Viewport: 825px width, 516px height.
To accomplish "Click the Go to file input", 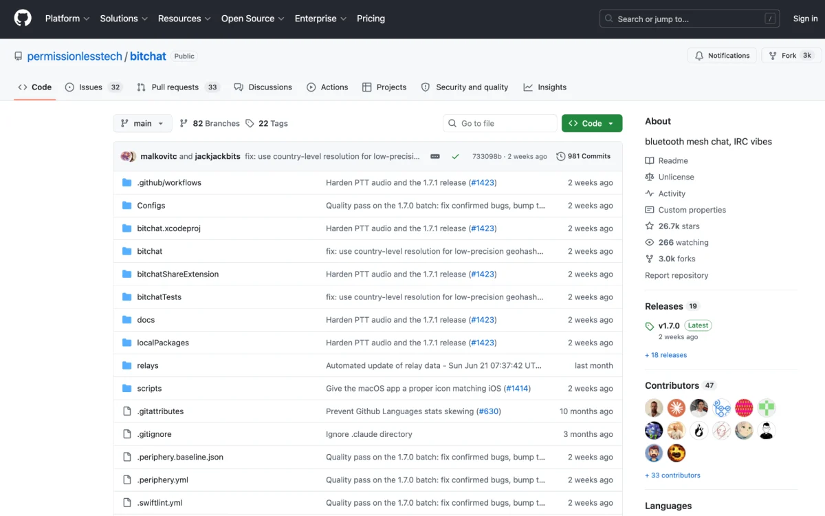I will click(x=500, y=123).
